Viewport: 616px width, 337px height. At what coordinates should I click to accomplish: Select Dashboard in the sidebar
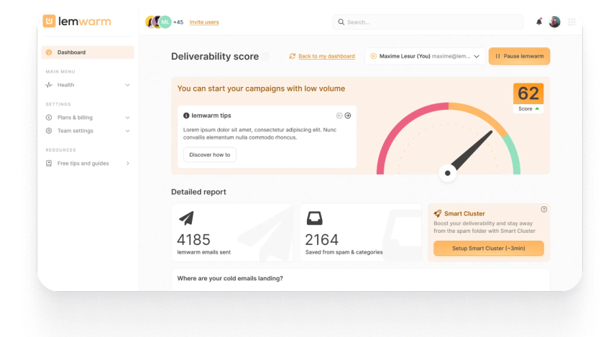coord(88,52)
